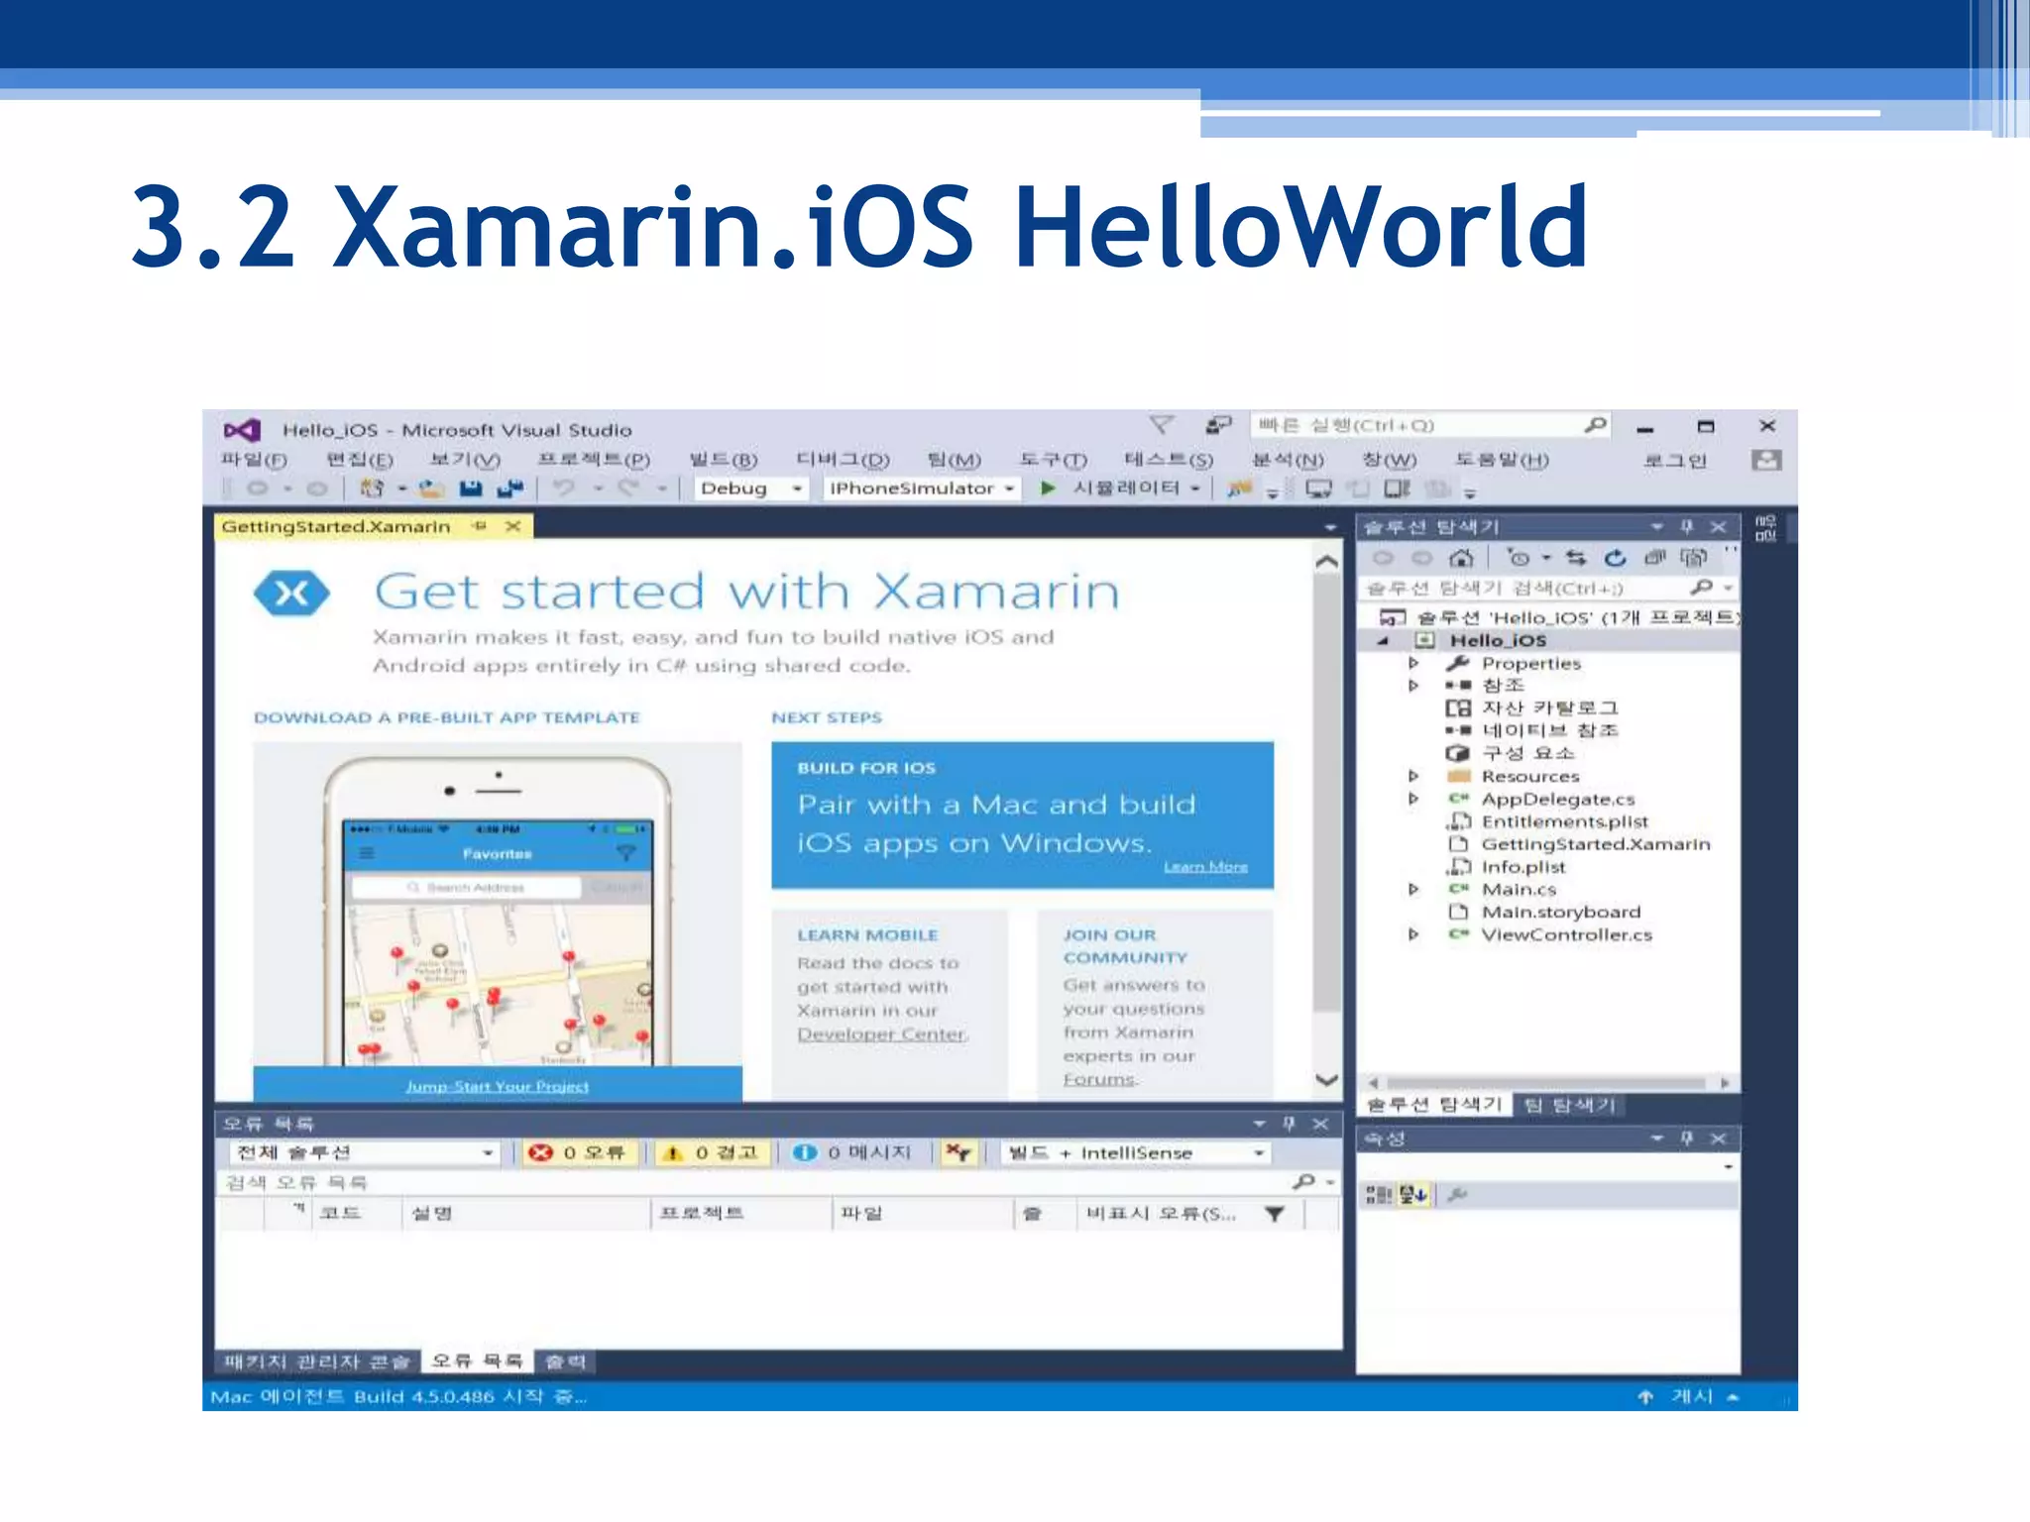Image resolution: width=2030 pixels, height=1522 pixels.
Task: Click the Save All icon
Action: point(509,488)
